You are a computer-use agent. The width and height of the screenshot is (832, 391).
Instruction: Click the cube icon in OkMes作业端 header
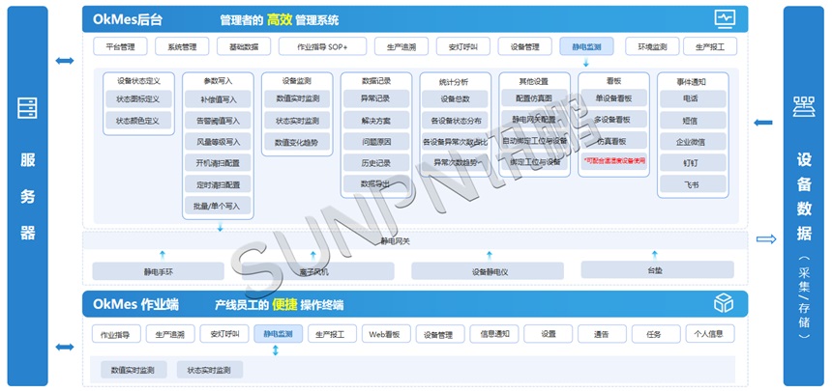pyautogui.click(x=724, y=303)
